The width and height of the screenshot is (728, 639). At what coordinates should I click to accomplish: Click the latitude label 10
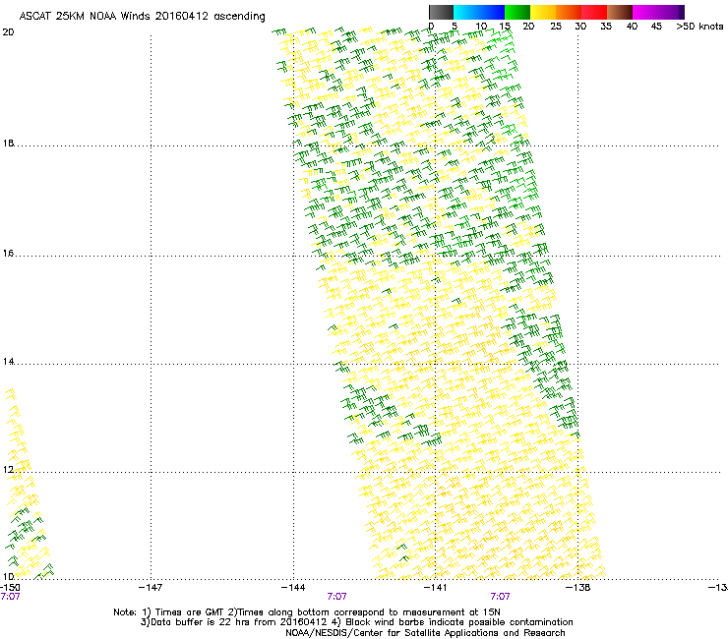[x=8, y=576]
